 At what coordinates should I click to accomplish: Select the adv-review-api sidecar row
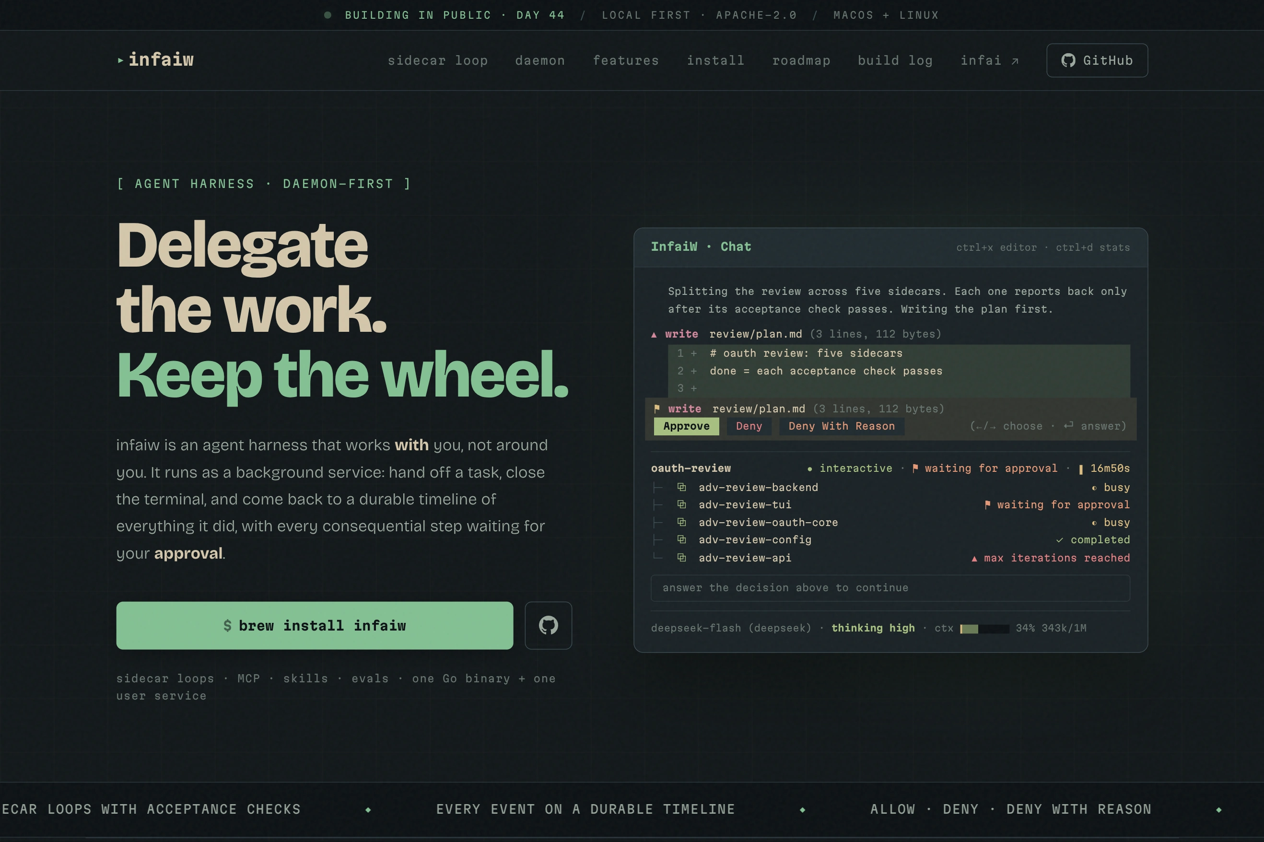click(890, 558)
